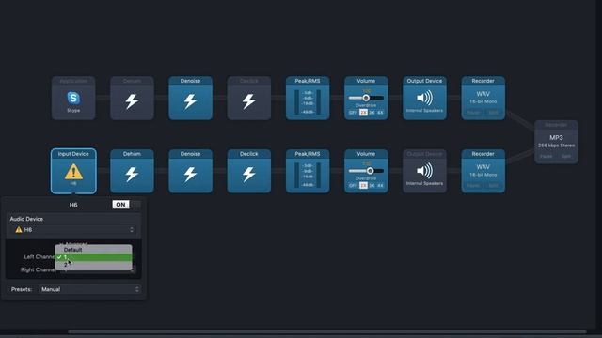Select the Skype Application source block
Viewport: 602px width, 338px height.
tap(73, 98)
